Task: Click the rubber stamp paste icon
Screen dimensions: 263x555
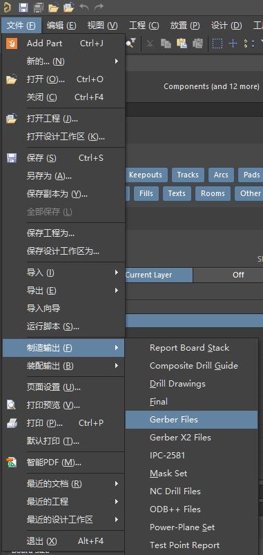Action: click(x=197, y=43)
